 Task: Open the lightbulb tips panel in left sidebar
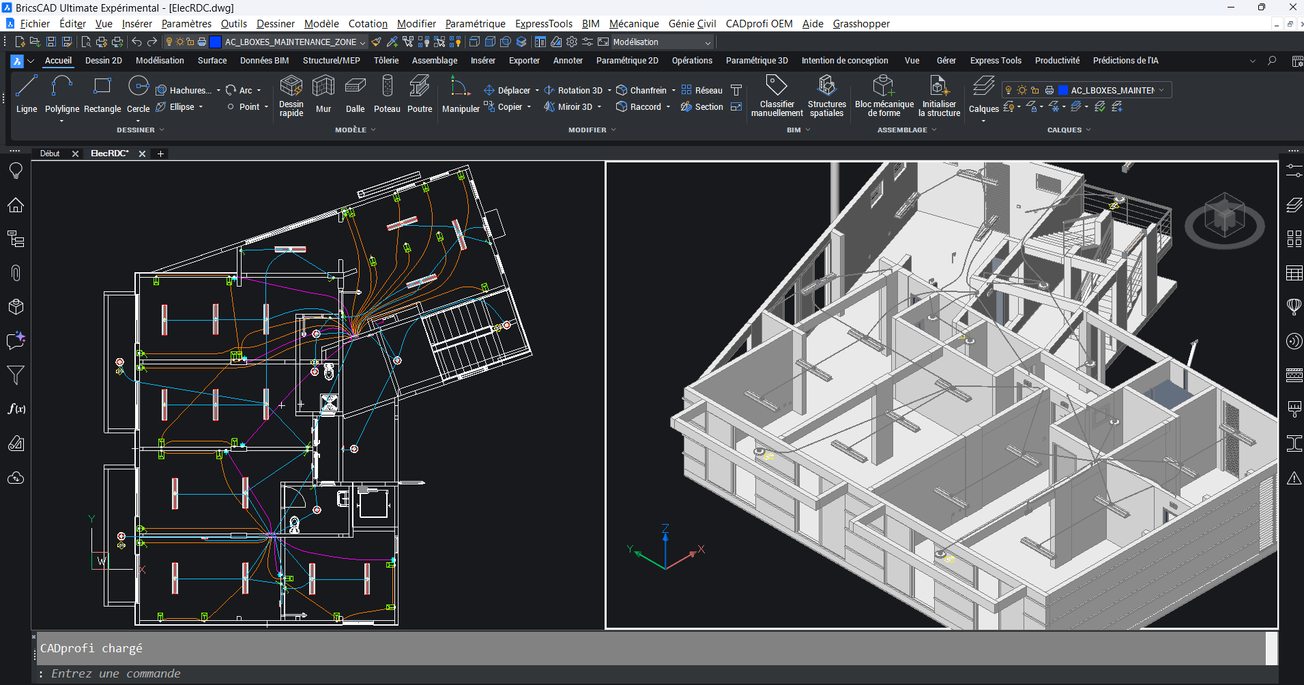click(x=16, y=171)
